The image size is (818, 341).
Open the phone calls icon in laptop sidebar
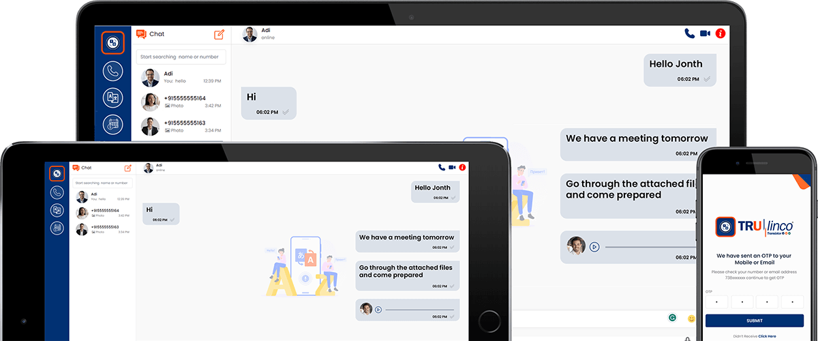tap(113, 71)
